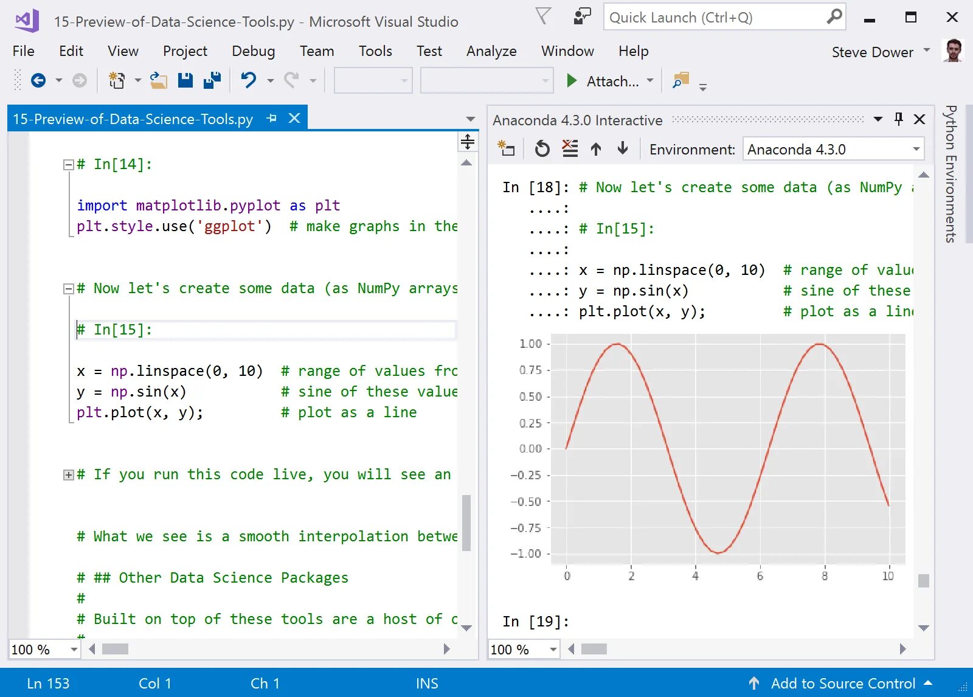This screenshot has width=973, height=697.
Task: Click the Redo arrow icon
Action: (x=292, y=80)
